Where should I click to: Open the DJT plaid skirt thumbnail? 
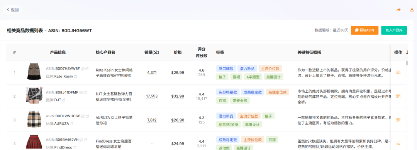click(x=34, y=95)
